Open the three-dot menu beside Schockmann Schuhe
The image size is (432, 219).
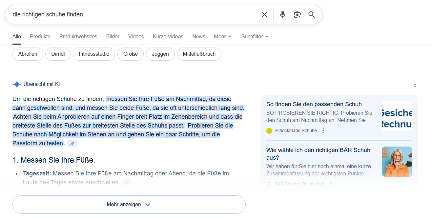(x=323, y=130)
